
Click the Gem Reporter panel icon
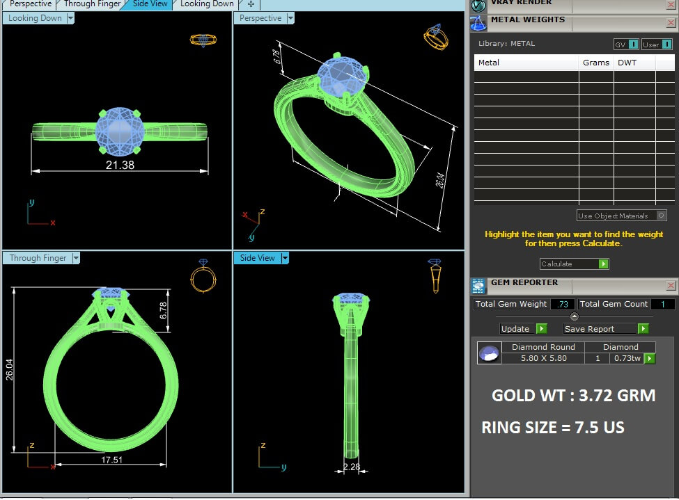[x=478, y=286]
